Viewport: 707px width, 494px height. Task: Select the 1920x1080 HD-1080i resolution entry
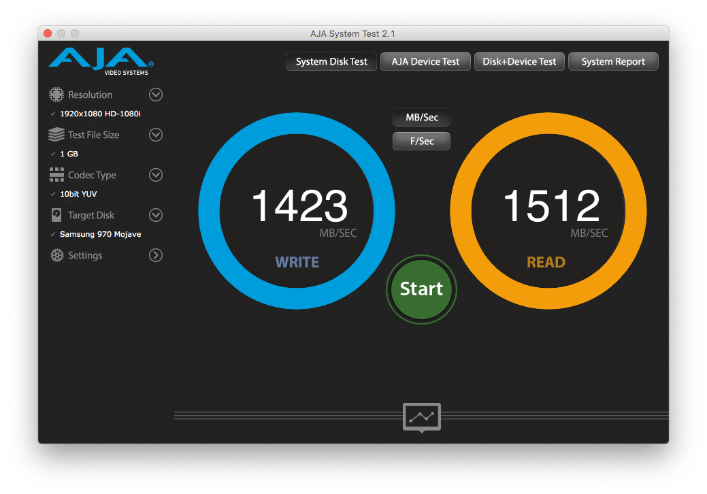pyautogui.click(x=100, y=114)
